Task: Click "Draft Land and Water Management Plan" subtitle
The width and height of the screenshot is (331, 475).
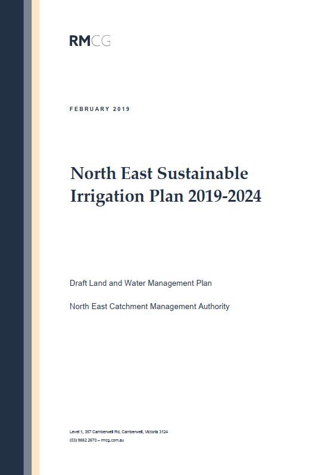Action: pyautogui.click(x=140, y=283)
